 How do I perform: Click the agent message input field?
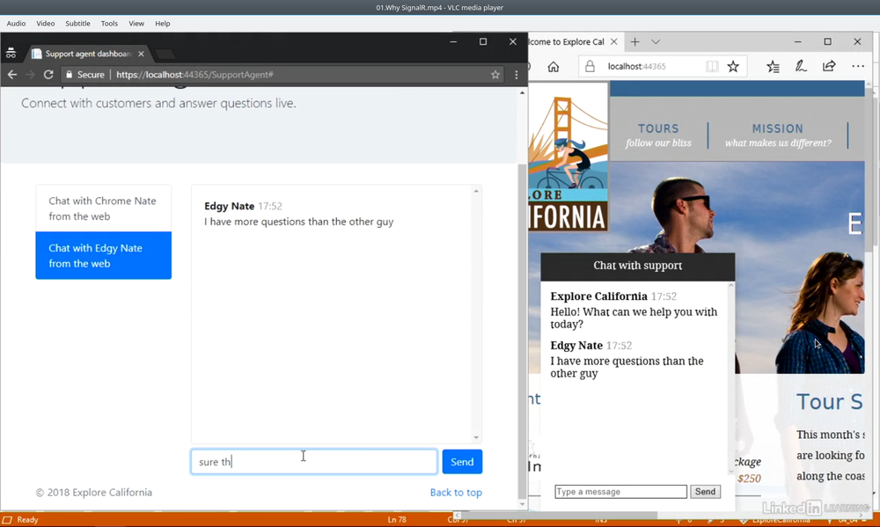click(x=314, y=462)
